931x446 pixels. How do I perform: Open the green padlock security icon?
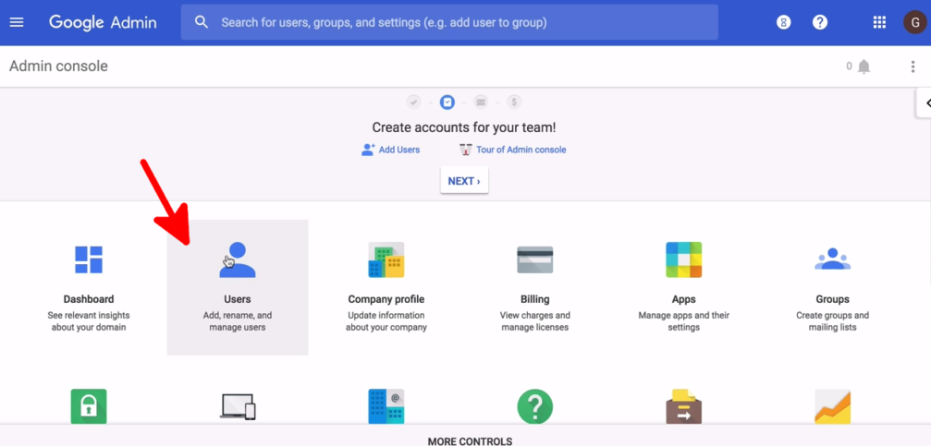tap(89, 406)
